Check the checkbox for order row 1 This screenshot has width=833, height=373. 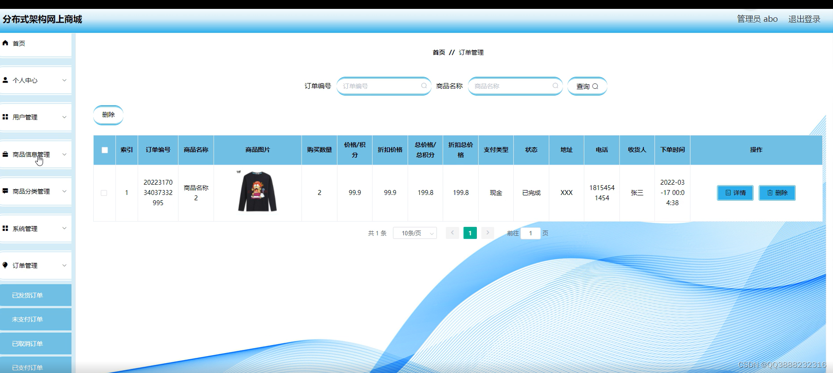pos(104,193)
